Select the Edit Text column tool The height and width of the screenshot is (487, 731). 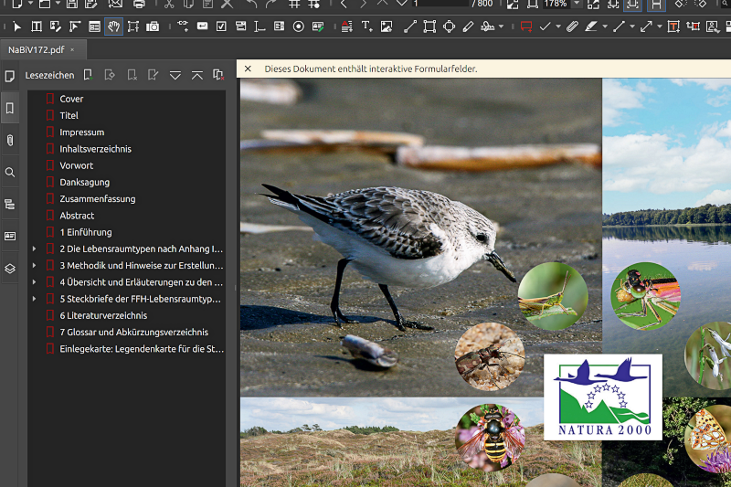coord(37,26)
